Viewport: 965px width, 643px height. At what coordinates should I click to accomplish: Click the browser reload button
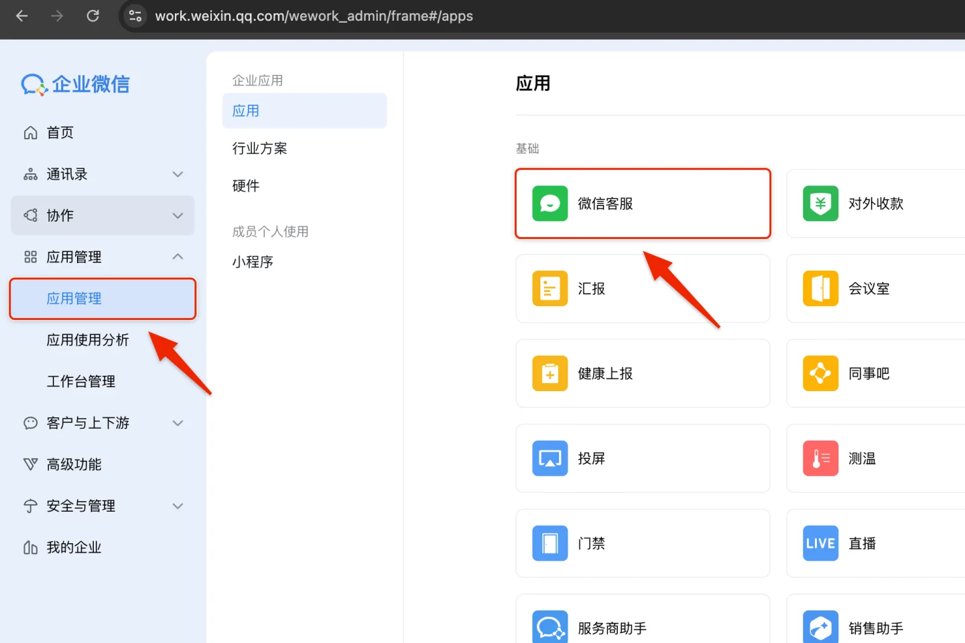pos(92,16)
